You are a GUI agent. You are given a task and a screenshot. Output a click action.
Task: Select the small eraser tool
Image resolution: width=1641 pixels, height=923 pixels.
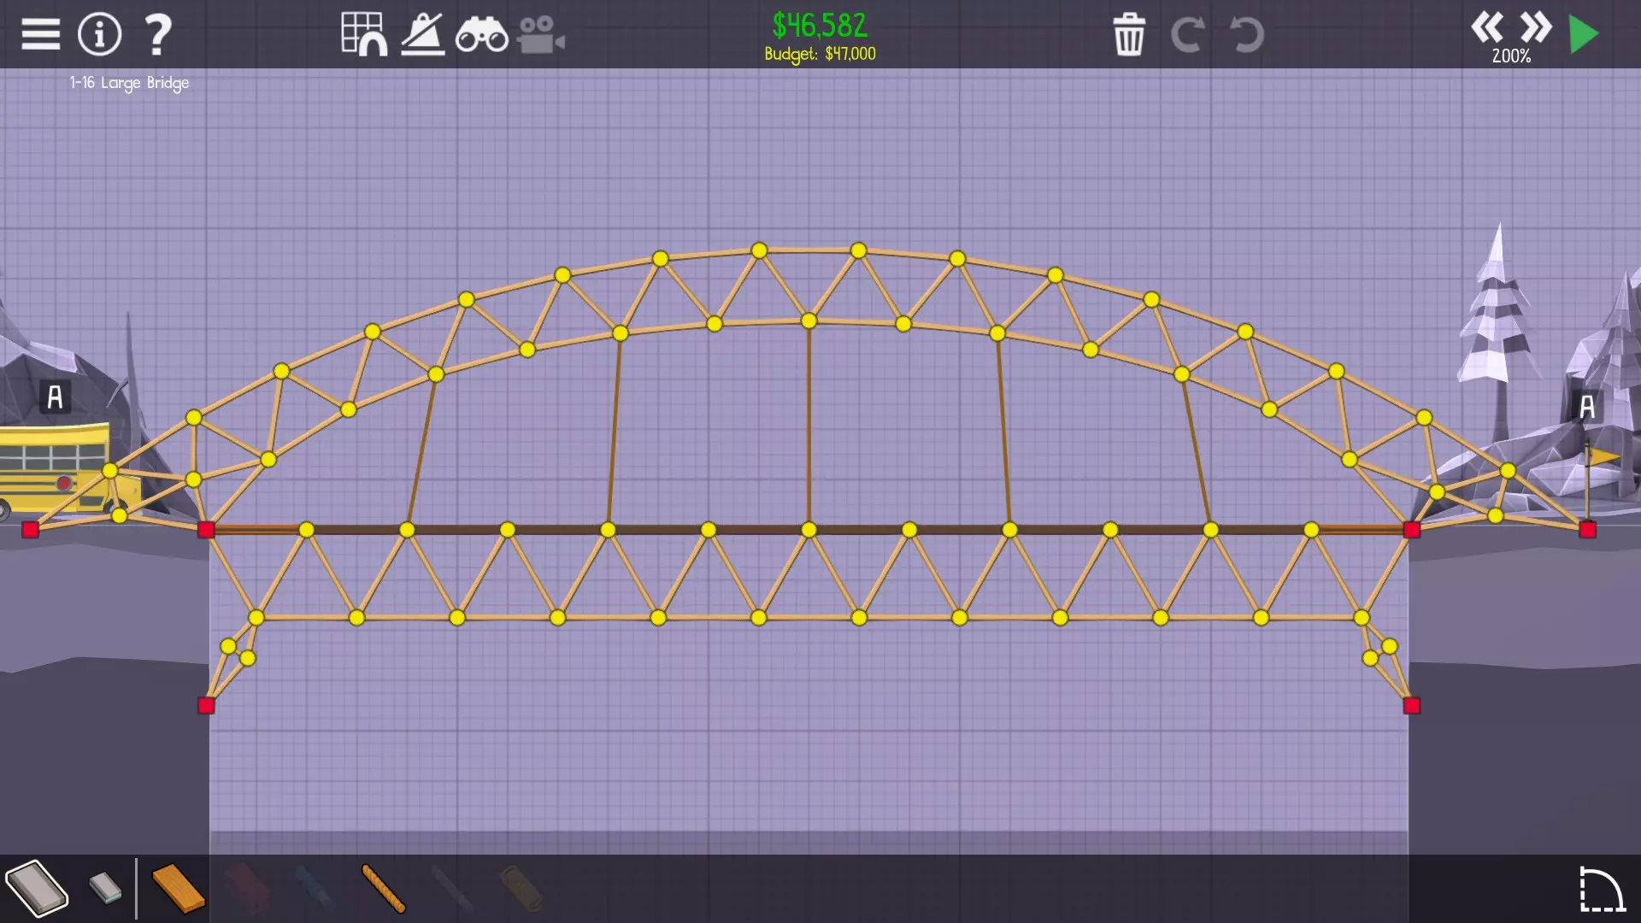click(106, 888)
